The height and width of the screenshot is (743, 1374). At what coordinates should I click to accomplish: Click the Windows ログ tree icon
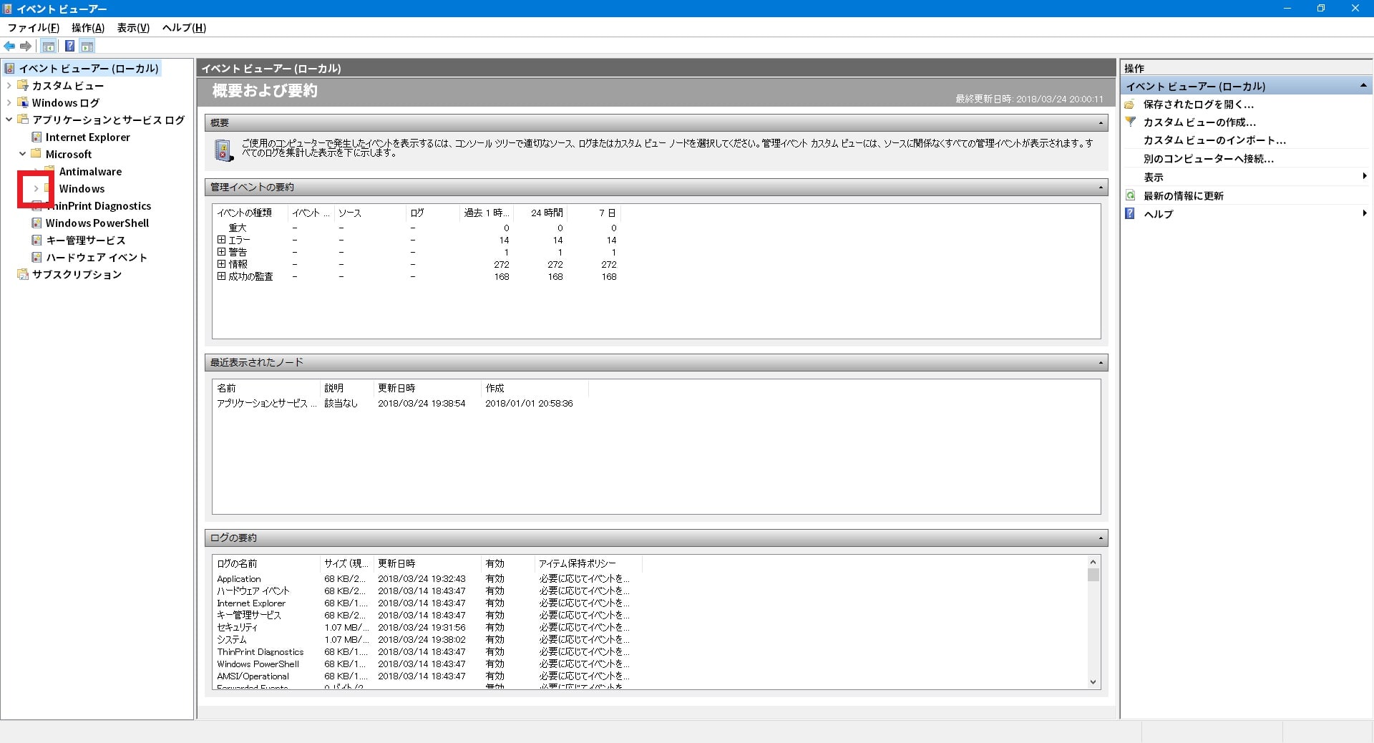(x=23, y=102)
